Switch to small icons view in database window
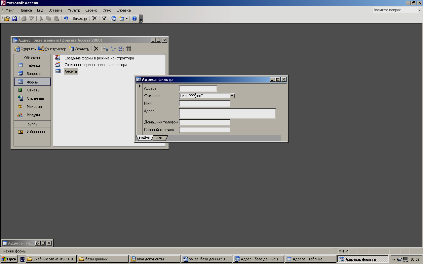423x264 pixels. [x=113, y=49]
